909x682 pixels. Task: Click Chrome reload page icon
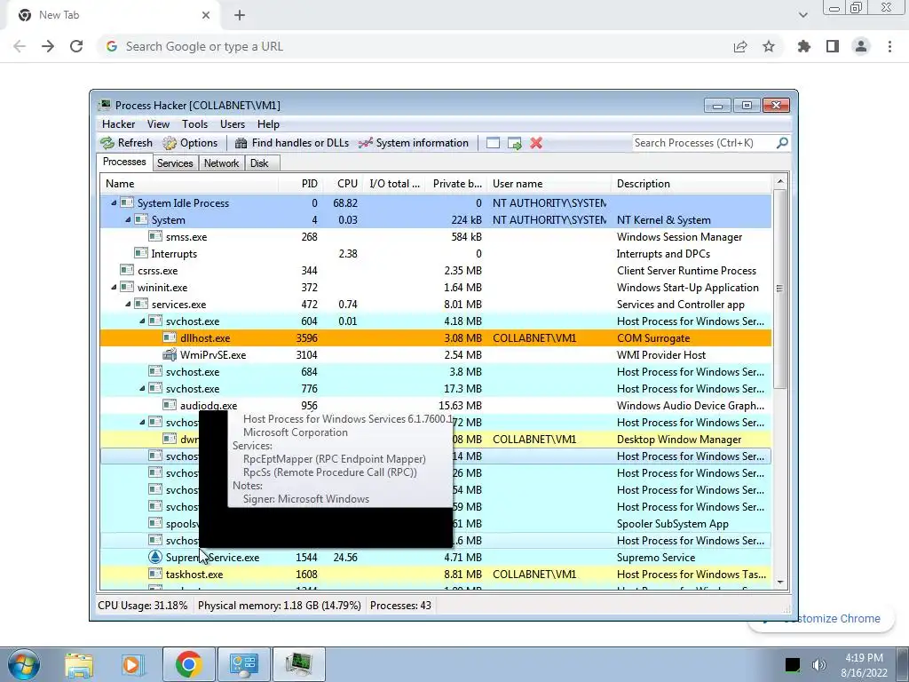point(76,46)
